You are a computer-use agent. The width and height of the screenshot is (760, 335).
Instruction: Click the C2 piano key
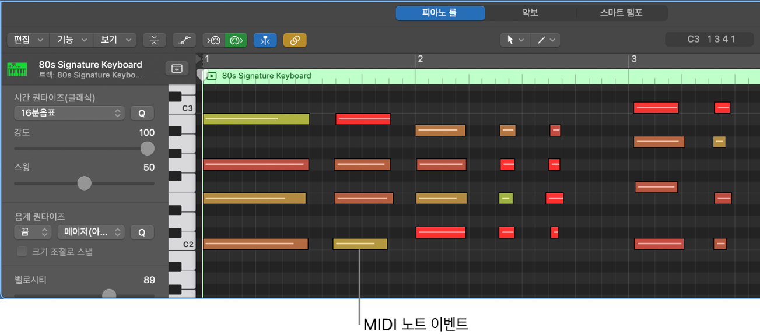(x=182, y=244)
